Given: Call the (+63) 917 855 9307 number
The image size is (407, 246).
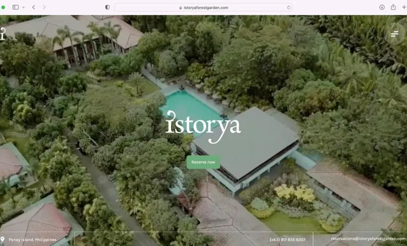Looking at the screenshot, I should click(287, 240).
